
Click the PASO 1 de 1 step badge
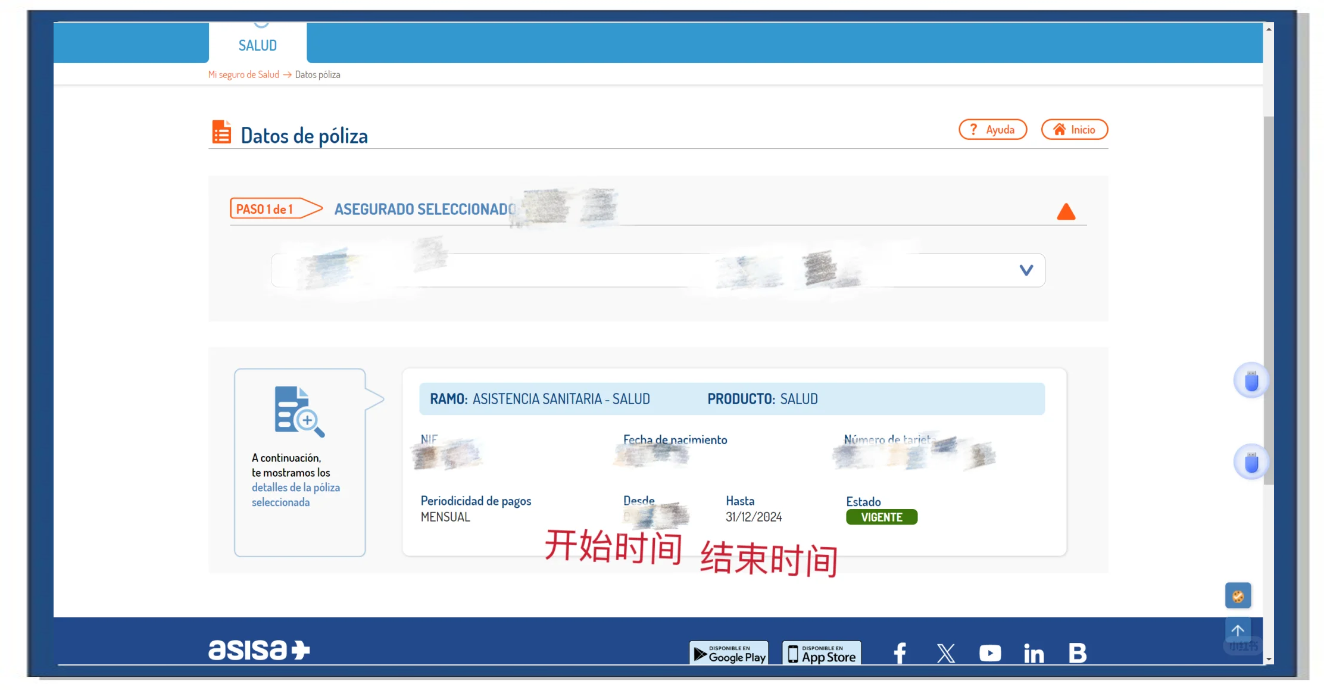276,209
